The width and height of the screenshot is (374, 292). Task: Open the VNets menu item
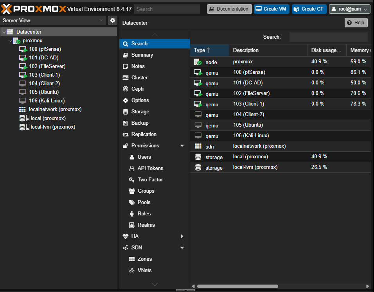coord(155,271)
